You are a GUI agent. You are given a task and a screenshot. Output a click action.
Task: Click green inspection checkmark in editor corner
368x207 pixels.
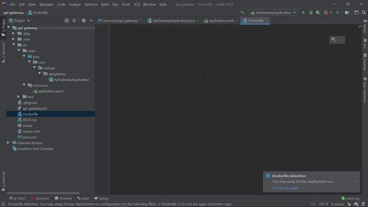[x=360, y=26]
